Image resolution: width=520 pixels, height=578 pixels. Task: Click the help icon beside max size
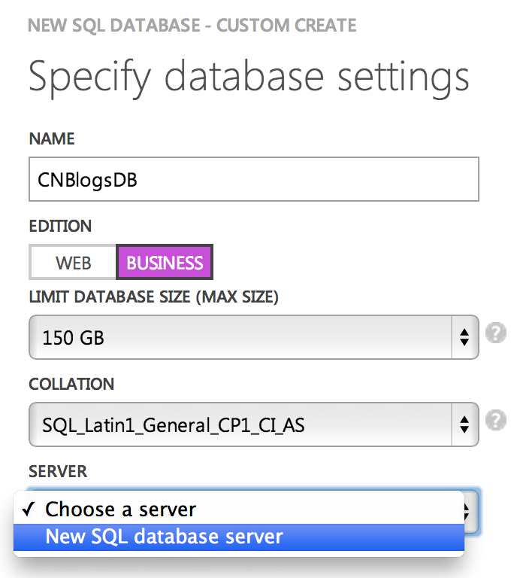(x=494, y=333)
